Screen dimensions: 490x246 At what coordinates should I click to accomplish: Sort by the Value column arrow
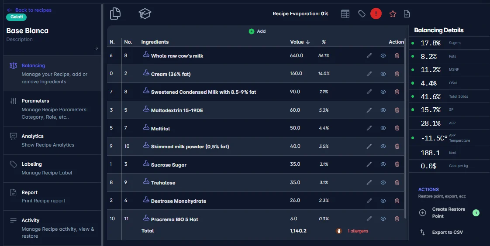[x=308, y=42]
